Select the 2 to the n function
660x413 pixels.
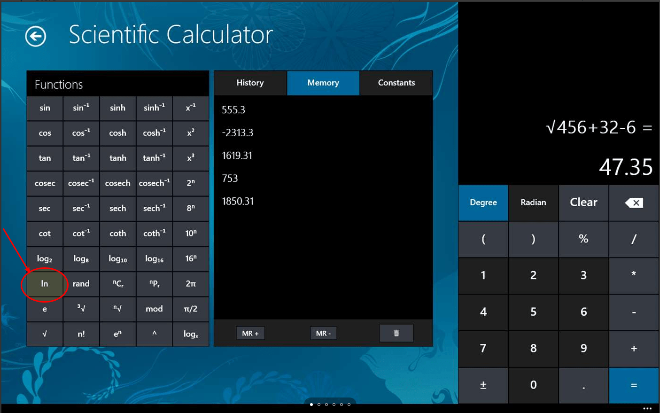[191, 183]
